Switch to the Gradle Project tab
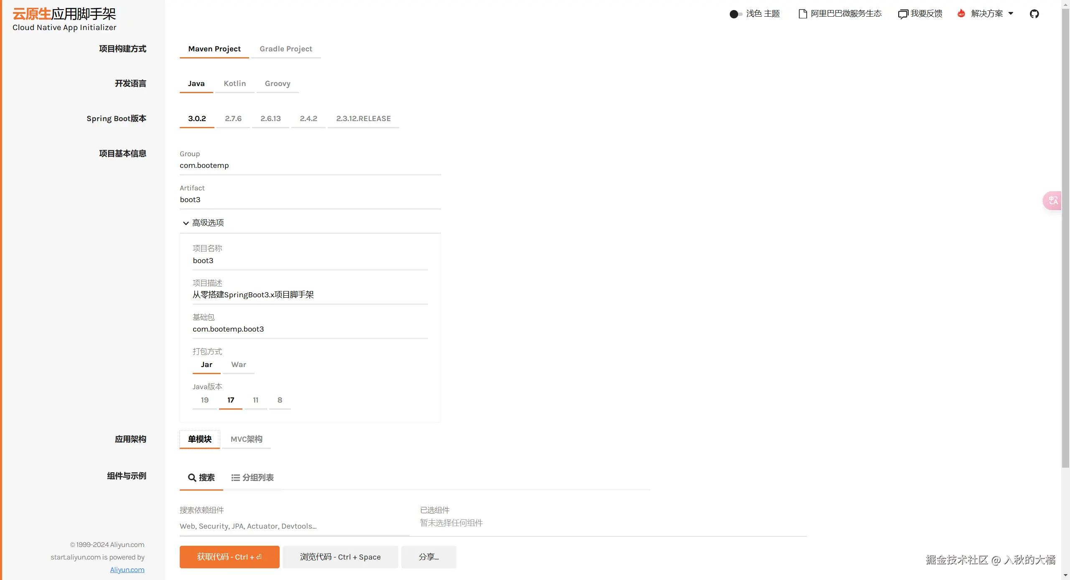The image size is (1070, 580). 286,49
